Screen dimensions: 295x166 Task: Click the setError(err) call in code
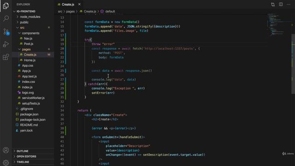(x=103, y=93)
